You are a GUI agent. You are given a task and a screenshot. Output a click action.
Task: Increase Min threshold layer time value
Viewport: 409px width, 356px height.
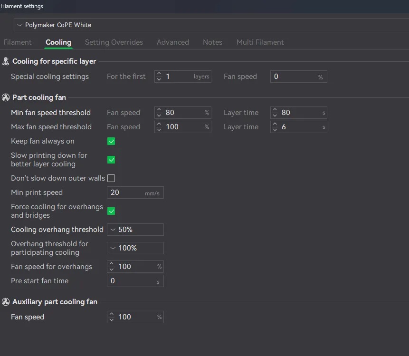click(x=275, y=110)
